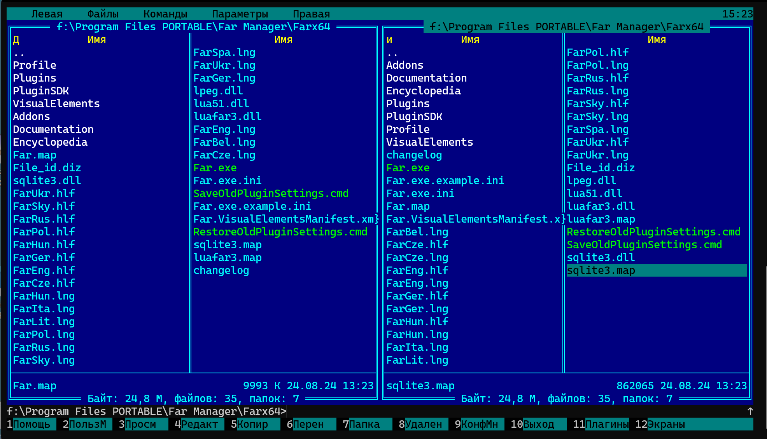Open the Команды menu
Viewport: 767px width, 439px height.
pos(165,14)
